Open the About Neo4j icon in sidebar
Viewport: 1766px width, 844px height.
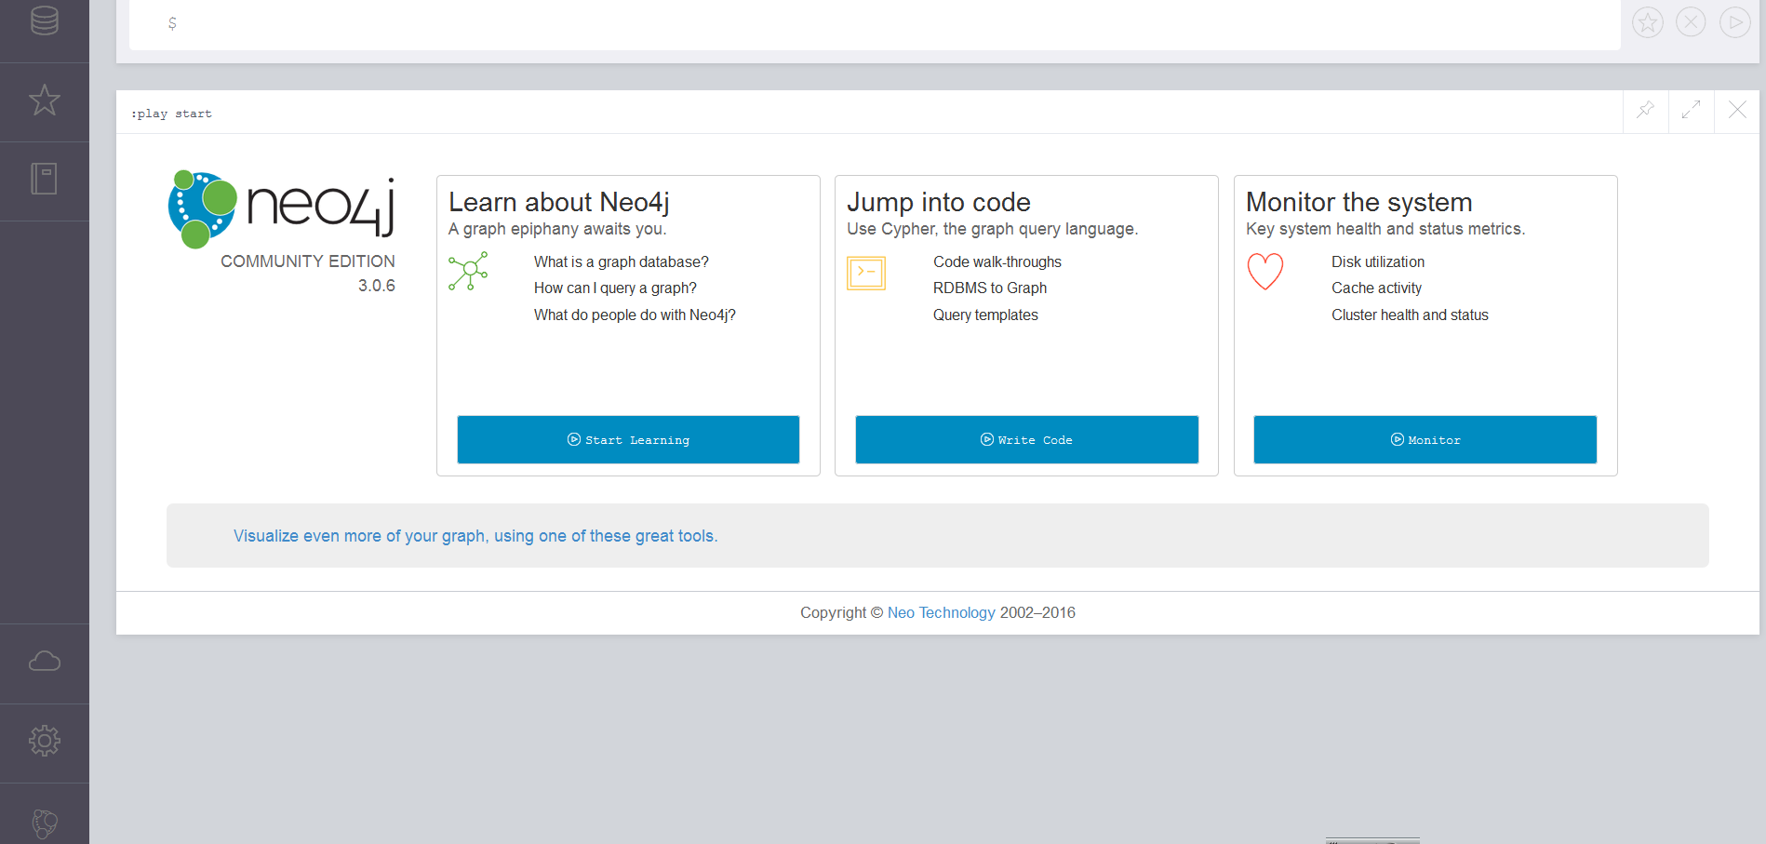(x=45, y=824)
